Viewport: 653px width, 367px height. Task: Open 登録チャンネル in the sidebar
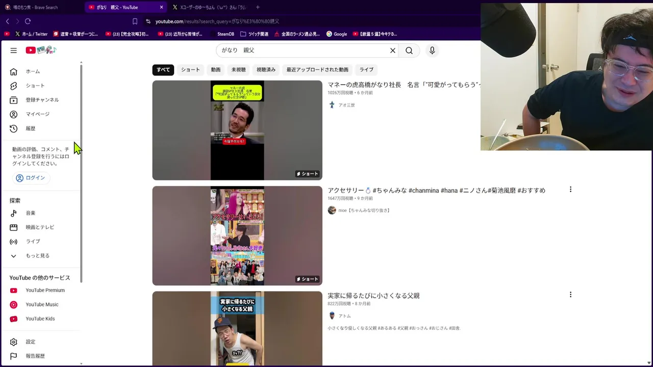[41, 100]
